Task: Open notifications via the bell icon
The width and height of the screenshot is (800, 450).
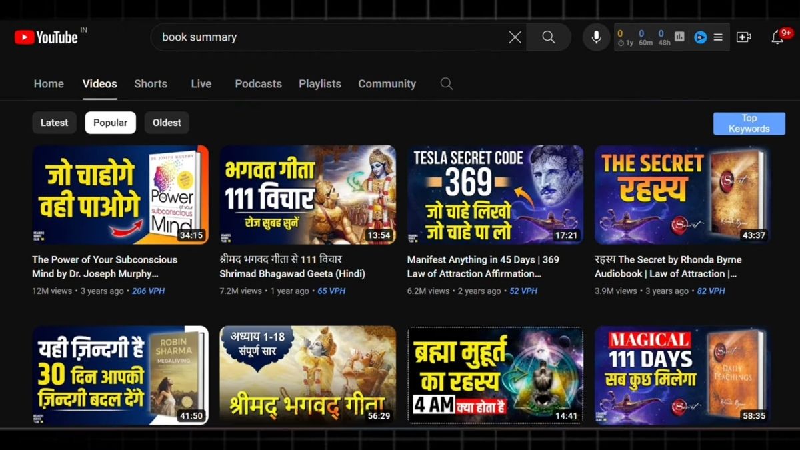Action: click(777, 37)
